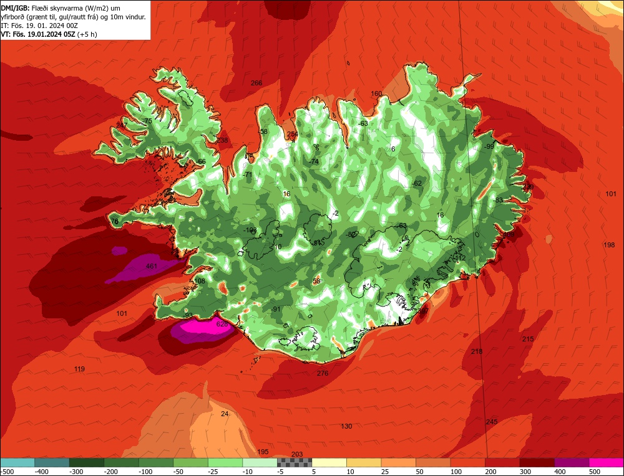Click the light teal -500 to -400 legend swatch

(x=17, y=462)
